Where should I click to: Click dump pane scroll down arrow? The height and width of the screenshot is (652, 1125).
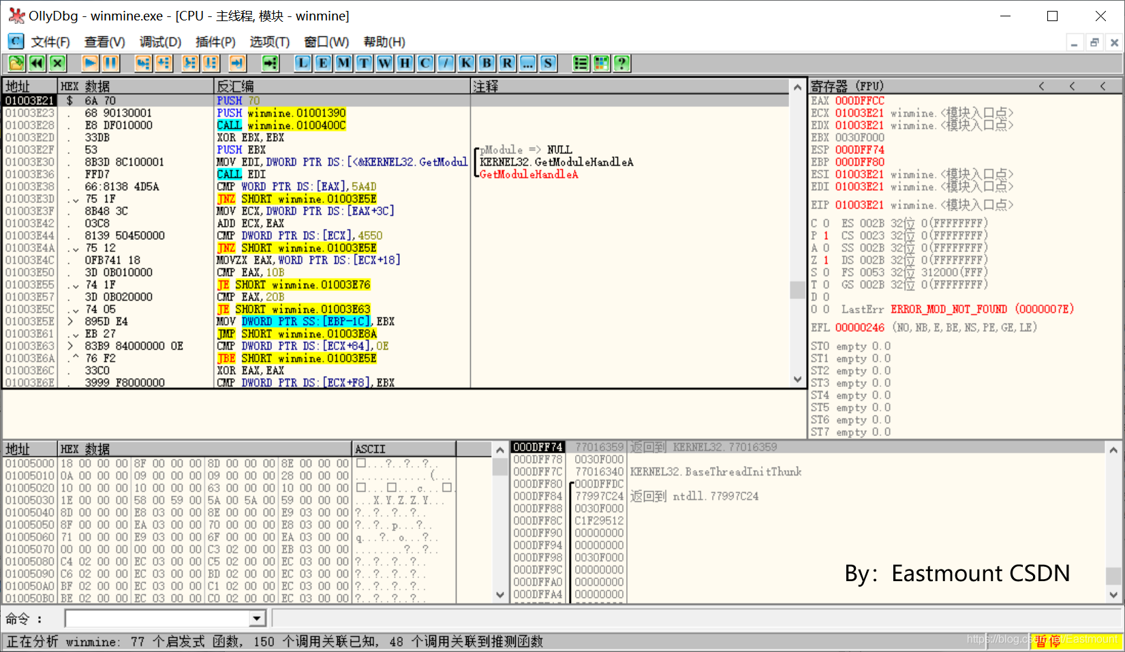coord(500,595)
